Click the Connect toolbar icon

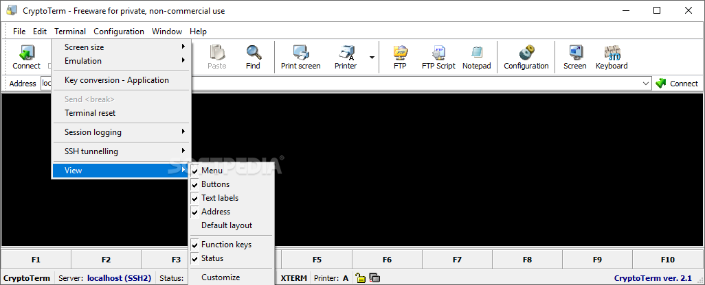[27, 57]
